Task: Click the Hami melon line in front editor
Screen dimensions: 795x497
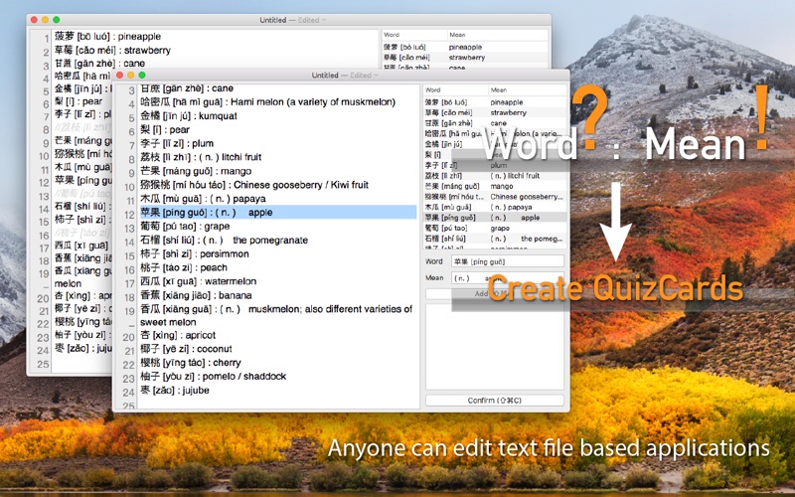Action: [267, 102]
